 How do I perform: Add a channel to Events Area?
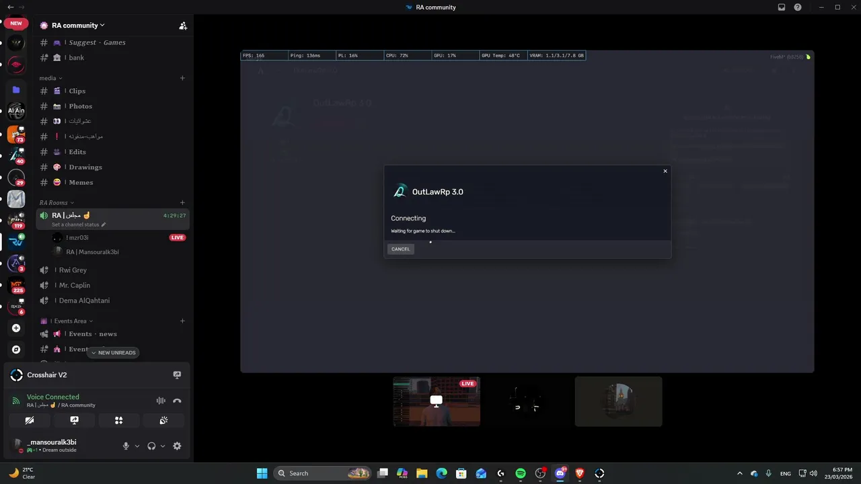[x=182, y=321]
